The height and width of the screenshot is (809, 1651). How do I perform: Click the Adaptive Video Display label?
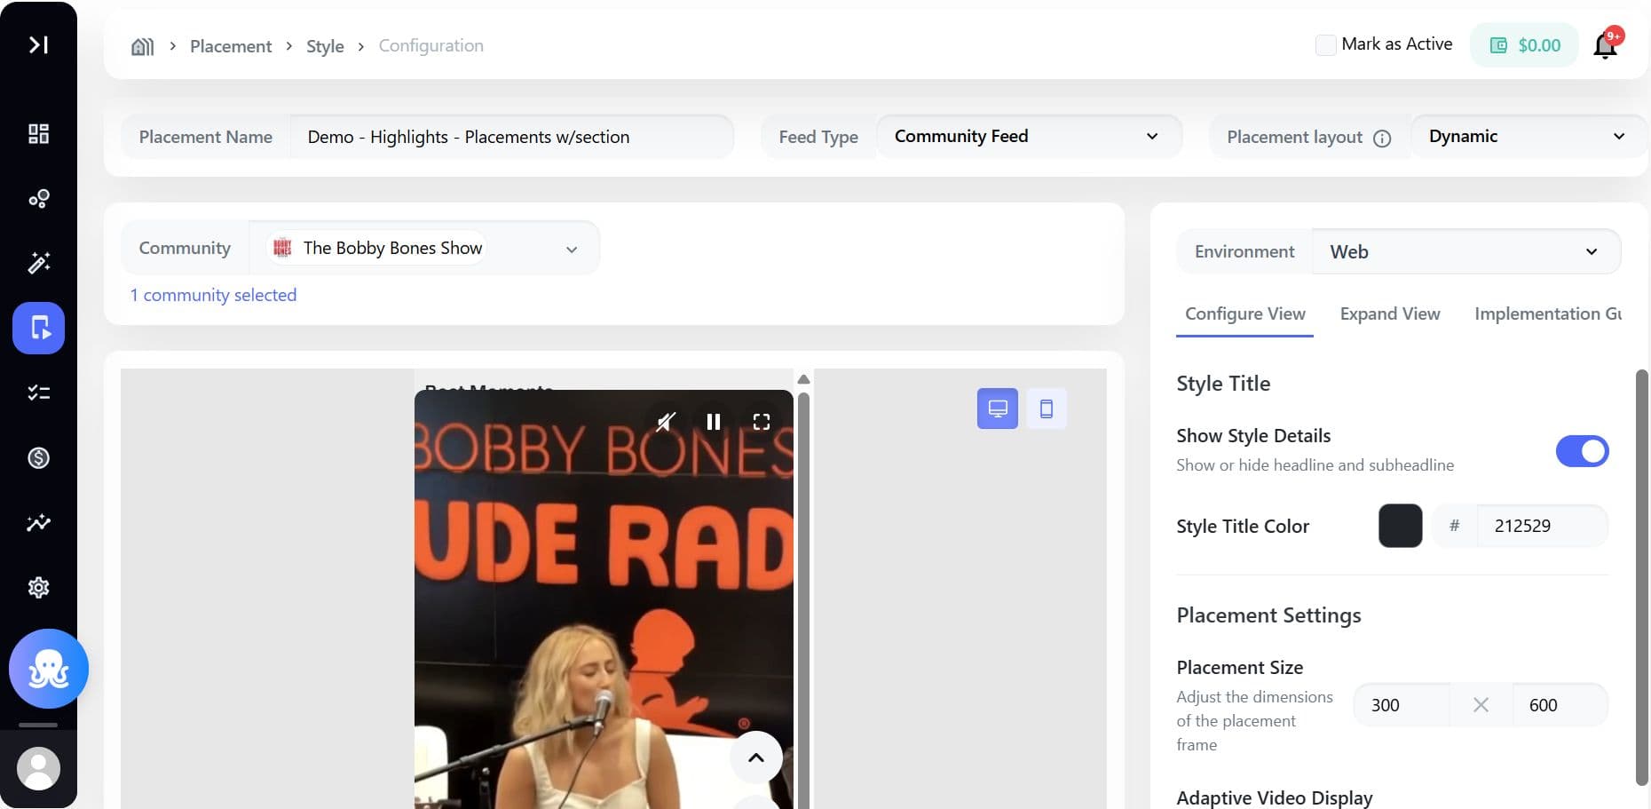tap(1274, 797)
